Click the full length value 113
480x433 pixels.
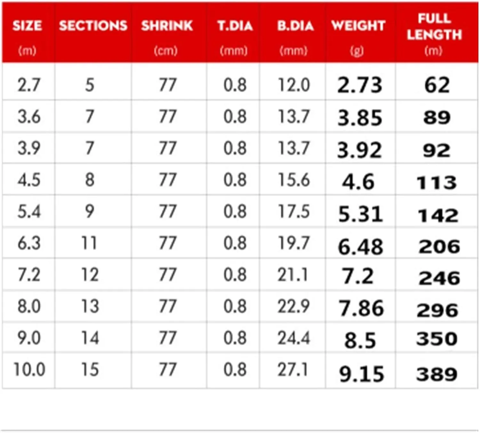(437, 183)
